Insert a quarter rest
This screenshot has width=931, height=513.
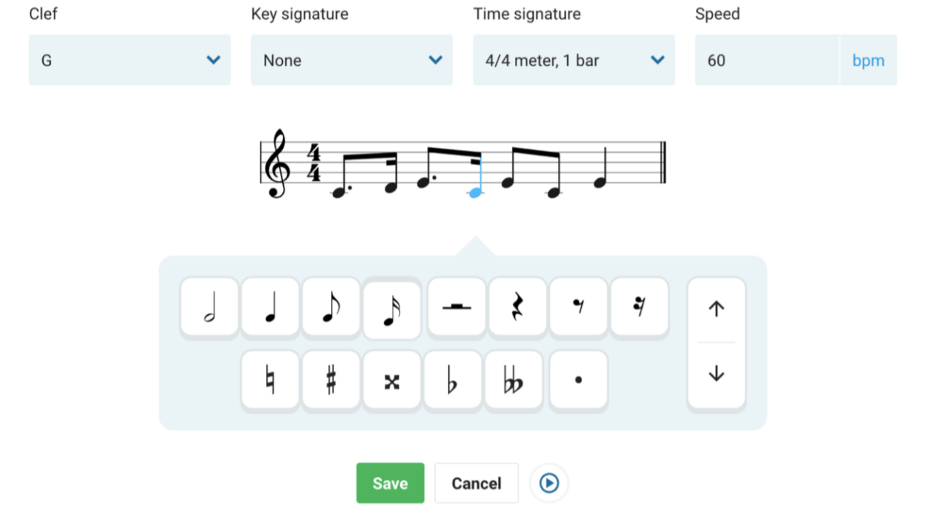point(518,307)
